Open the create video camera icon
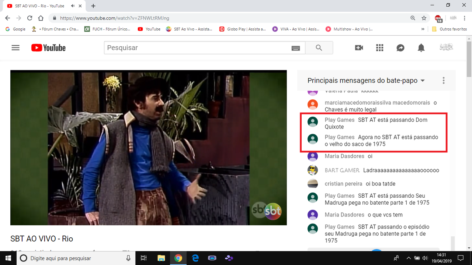Screen dimensions: 472x265 click(359, 47)
